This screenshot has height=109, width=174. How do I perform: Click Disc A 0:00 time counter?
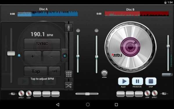coord(12,14)
